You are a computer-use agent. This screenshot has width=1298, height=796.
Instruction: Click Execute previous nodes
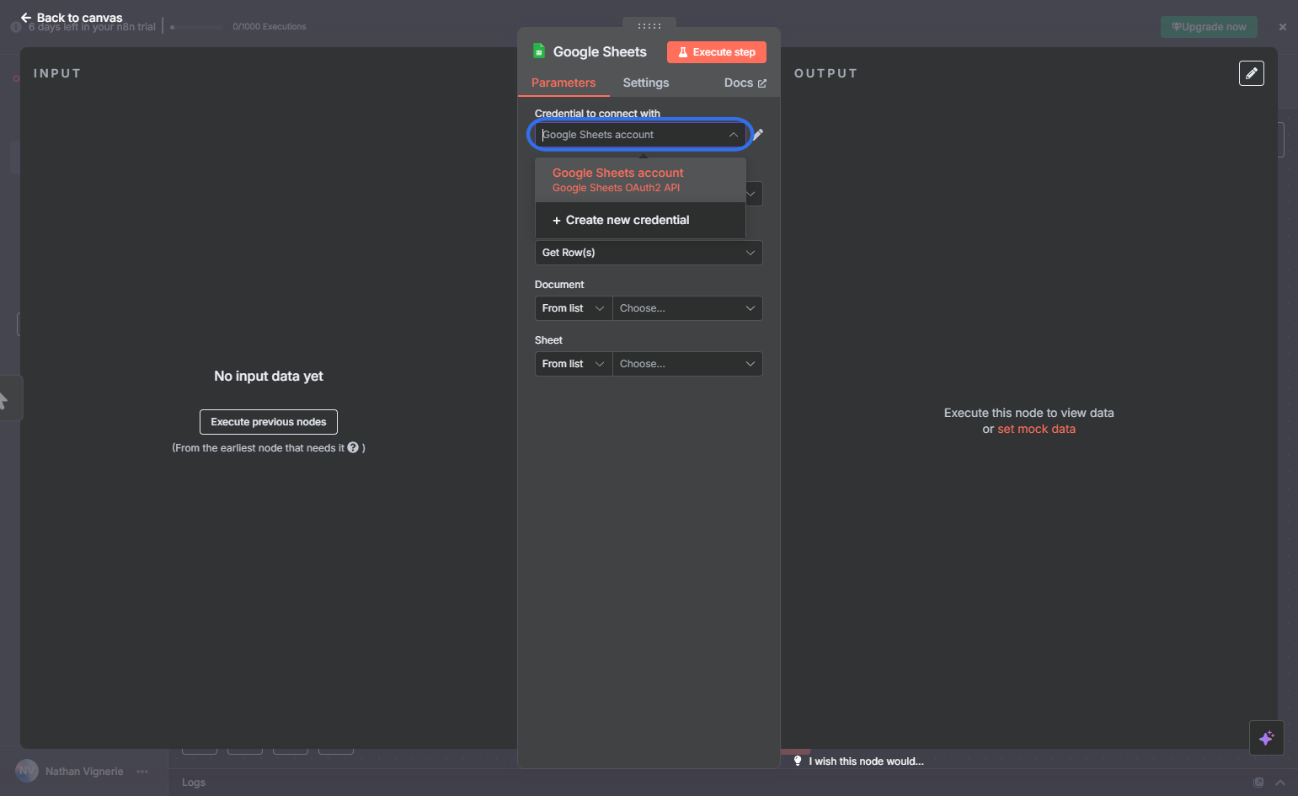point(269,422)
